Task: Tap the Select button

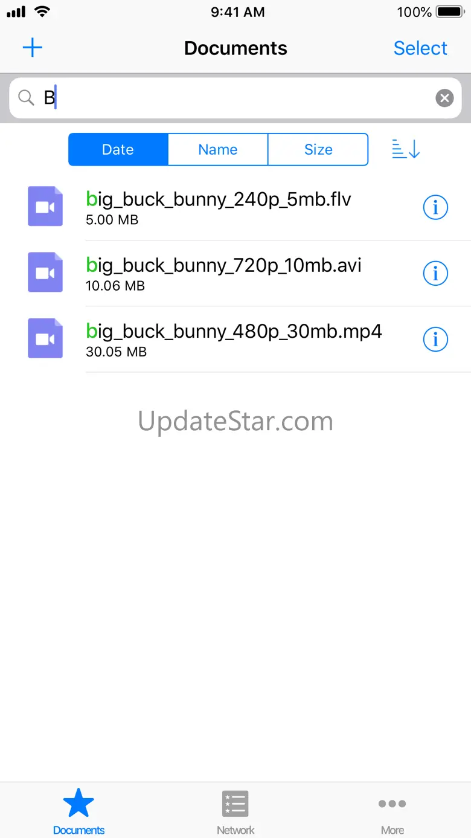Action: click(x=420, y=48)
